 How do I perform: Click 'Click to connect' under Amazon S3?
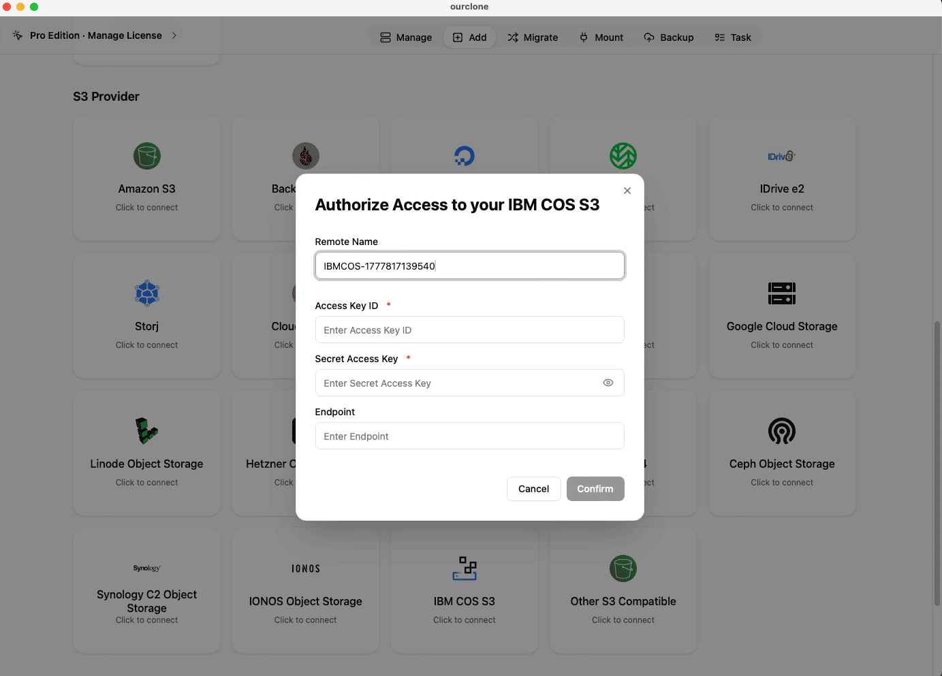point(147,208)
